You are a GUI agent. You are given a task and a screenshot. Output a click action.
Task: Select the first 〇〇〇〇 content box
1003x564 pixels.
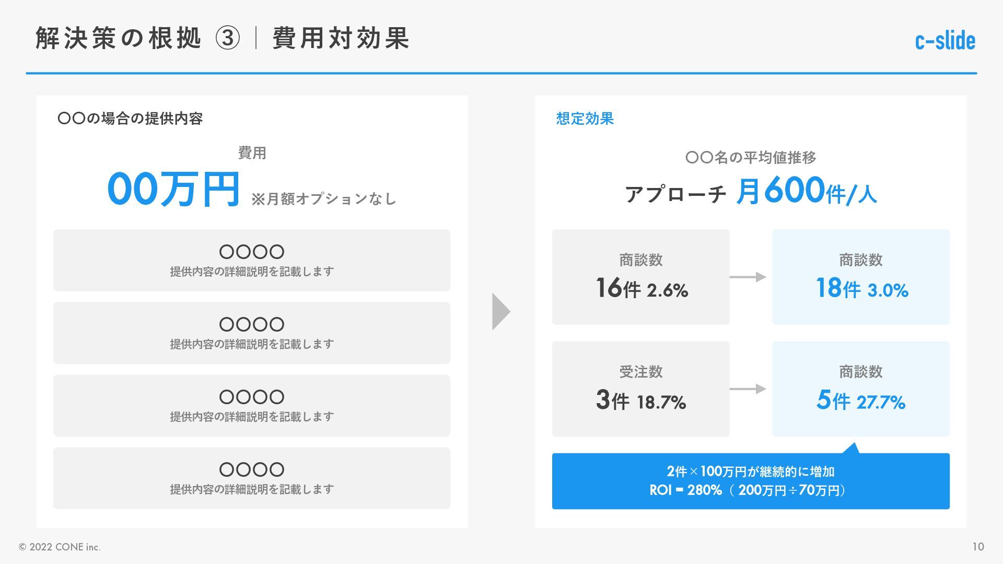(252, 260)
